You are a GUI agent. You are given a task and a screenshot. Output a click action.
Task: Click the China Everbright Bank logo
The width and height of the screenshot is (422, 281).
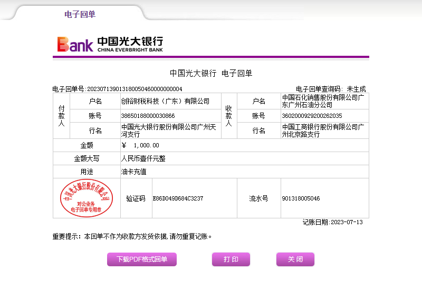pyautogui.click(x=110, y=44)
